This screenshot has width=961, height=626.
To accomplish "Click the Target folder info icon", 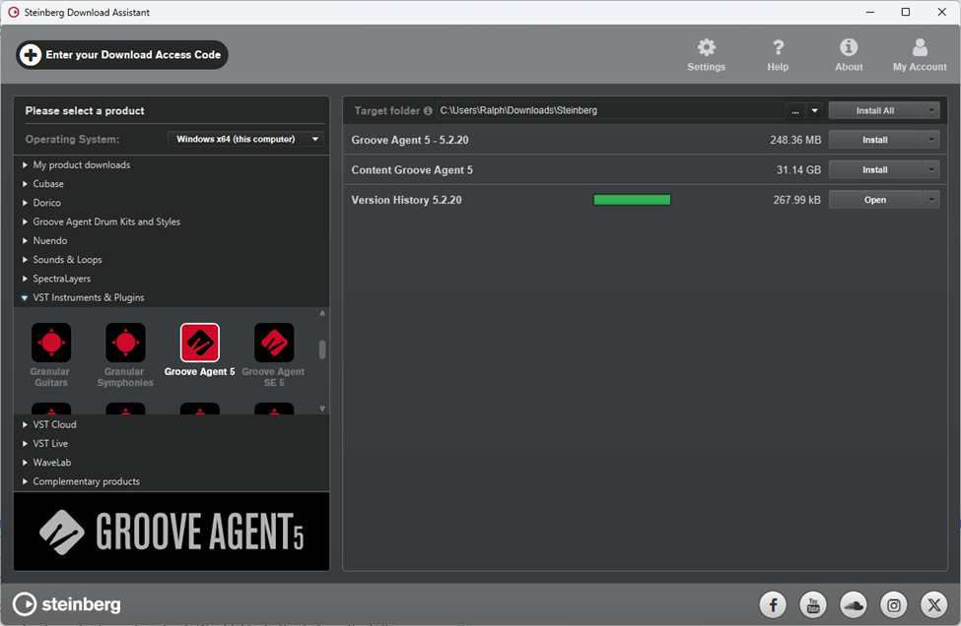I will 428,111.
